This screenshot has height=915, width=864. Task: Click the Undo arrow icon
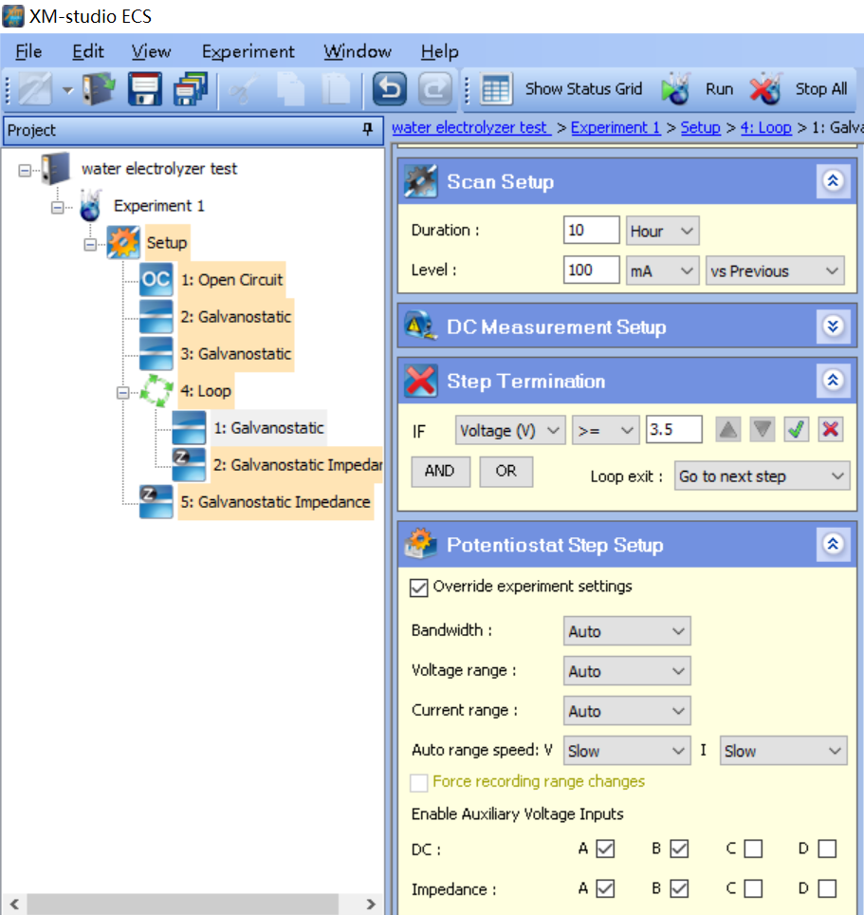coord(389,89)
